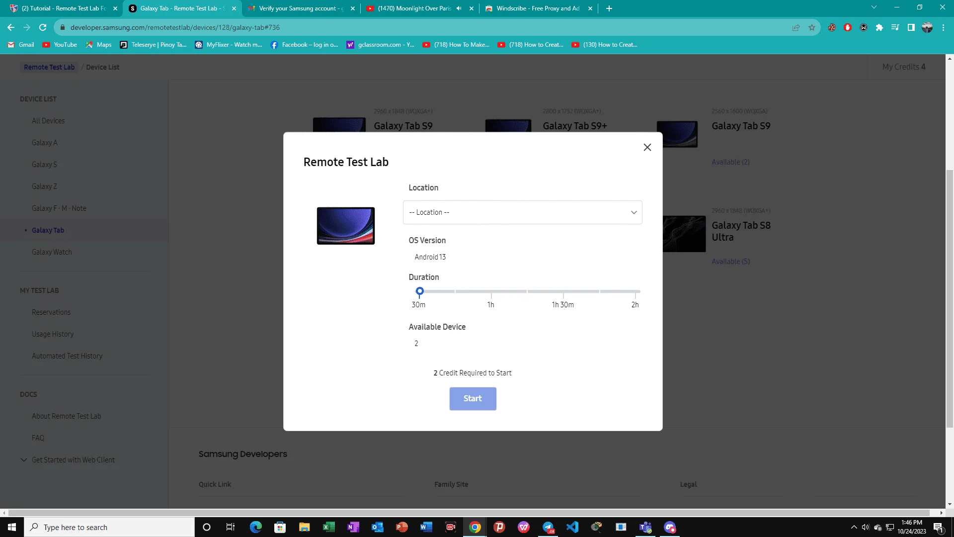954x537 pixels.
Task: Open Reservations in My Test Lab
Action: [51, 312]
